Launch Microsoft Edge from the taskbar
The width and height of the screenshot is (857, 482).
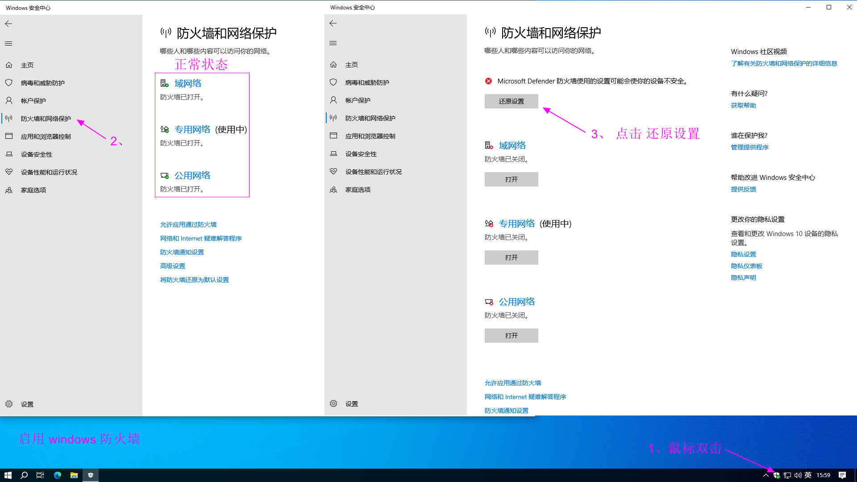57,475
